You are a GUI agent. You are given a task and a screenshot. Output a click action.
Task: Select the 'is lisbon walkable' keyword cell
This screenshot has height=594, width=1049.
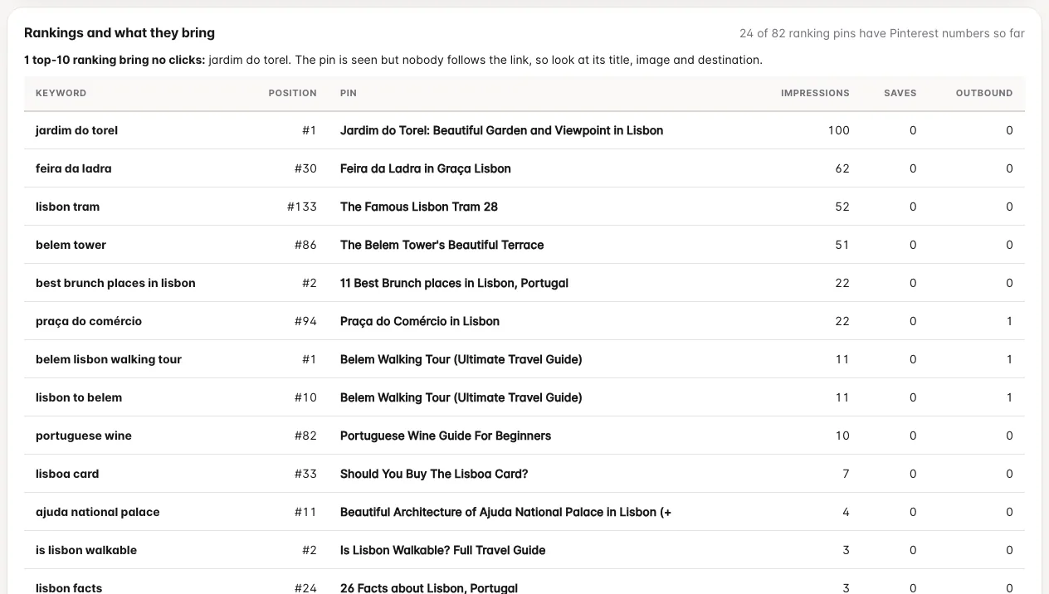pos(86,550)
